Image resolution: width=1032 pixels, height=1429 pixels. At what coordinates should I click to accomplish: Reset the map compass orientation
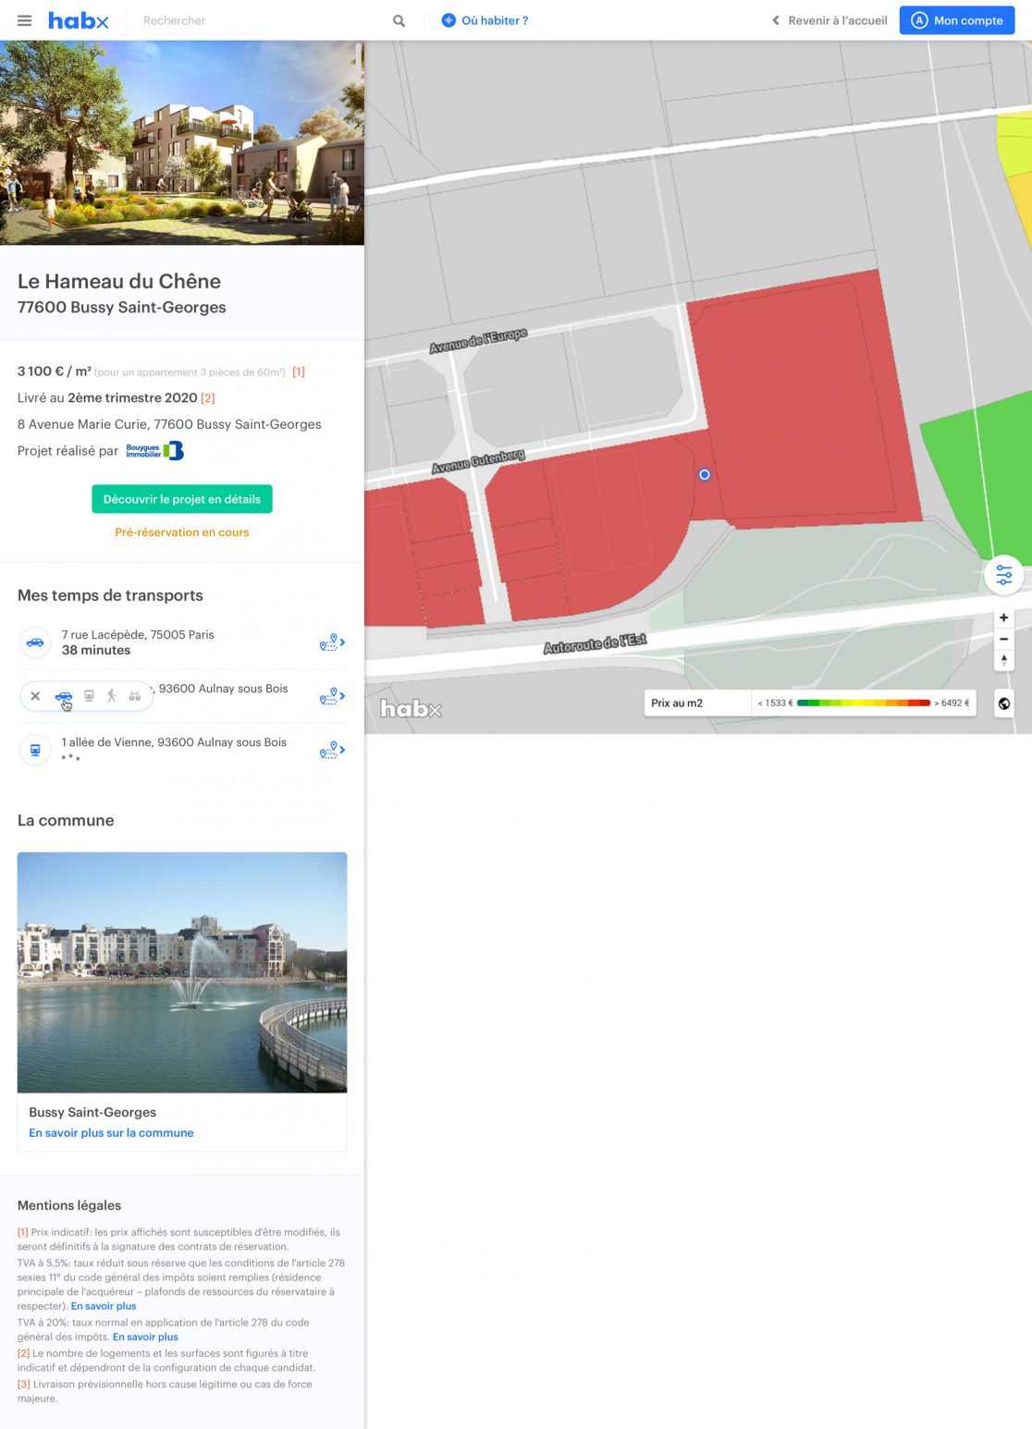(x=1003, y=660)
